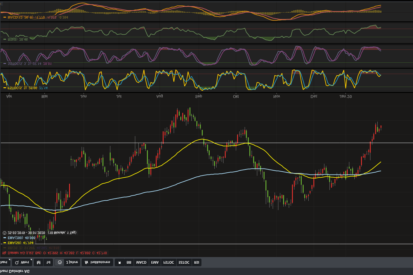Toggle the EMA indicator button
Screen dimensions: 413x275
pos(155,262)
